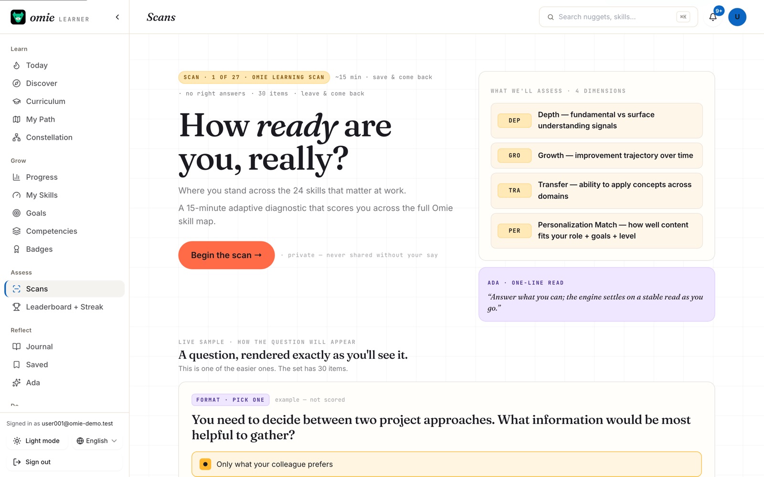The width and height of the screenshot is (764, 477).
Task: Click the search magnifier icon
Action: [551, 17]
